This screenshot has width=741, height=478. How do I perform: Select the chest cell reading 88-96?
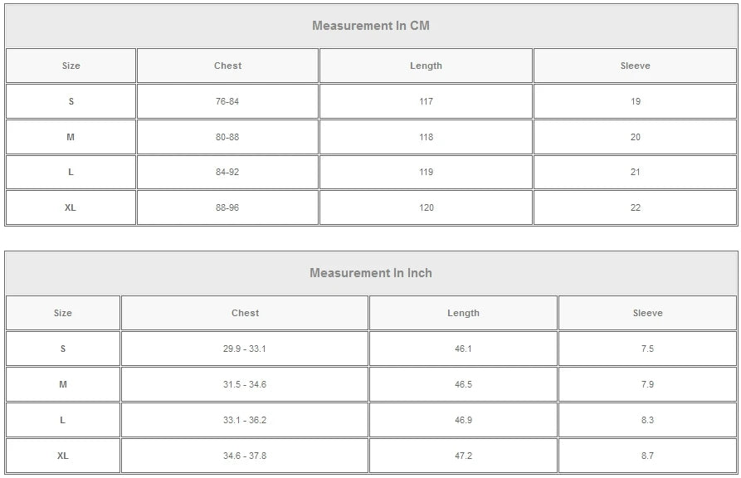click(227, 207)
